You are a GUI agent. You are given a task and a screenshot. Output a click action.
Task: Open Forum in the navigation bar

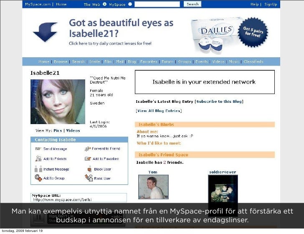[167, 61]
